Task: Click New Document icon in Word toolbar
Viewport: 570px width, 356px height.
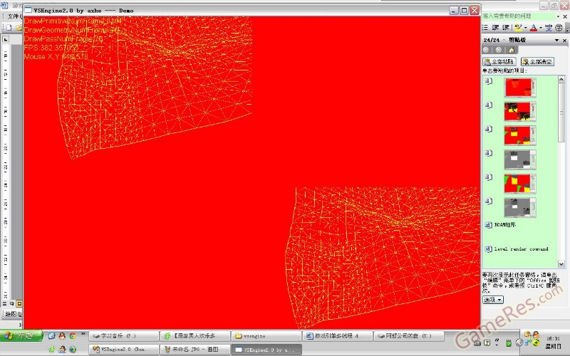Action: click(9, 28)
